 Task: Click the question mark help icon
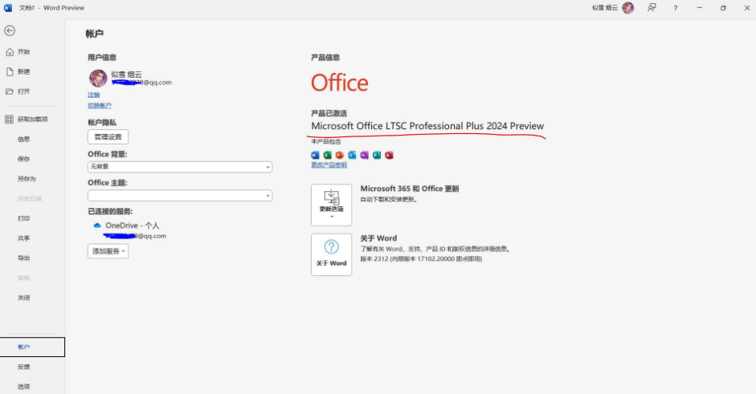(x=675, y=8)
